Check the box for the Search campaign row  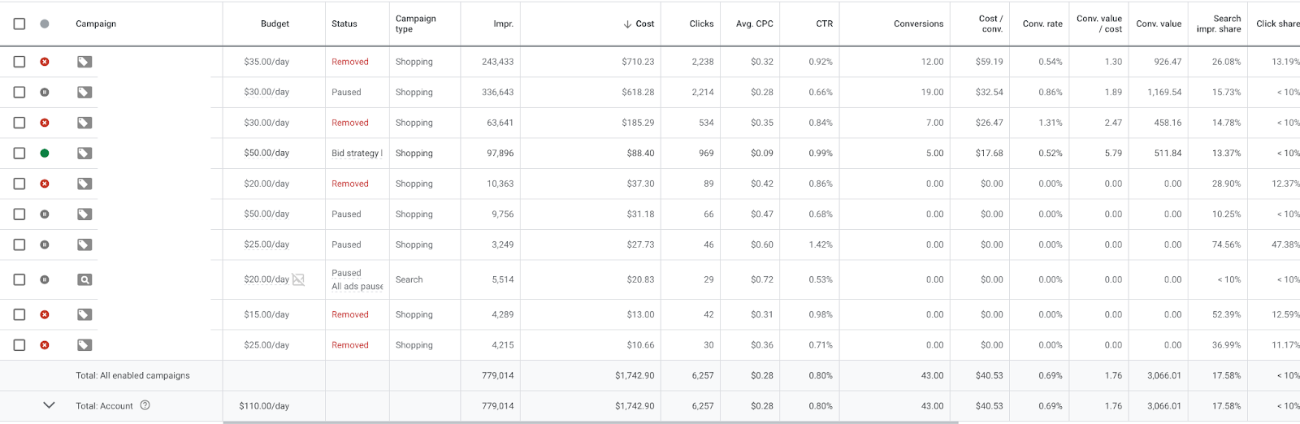(19, 279)
